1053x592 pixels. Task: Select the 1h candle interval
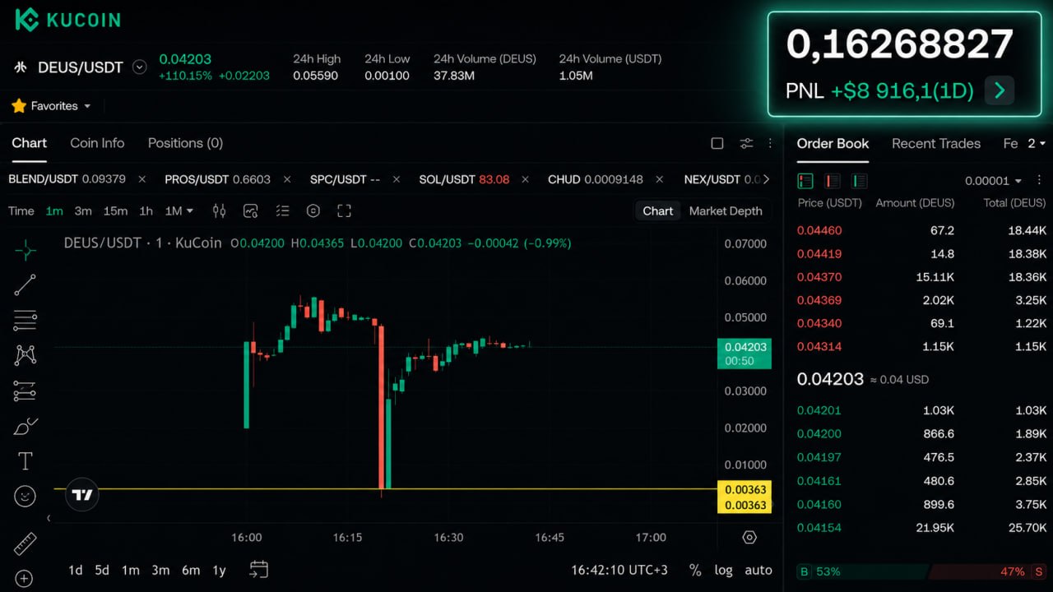(146, 210)
